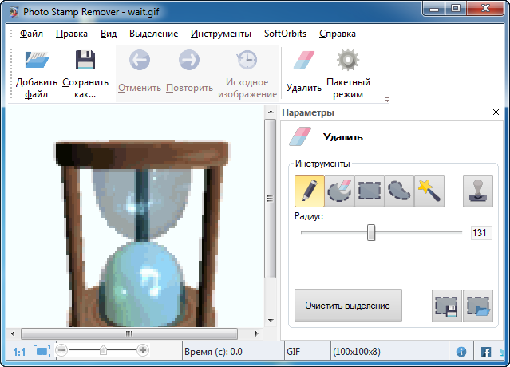
Task: Click the blue info icon
Action: click(461, 352)
